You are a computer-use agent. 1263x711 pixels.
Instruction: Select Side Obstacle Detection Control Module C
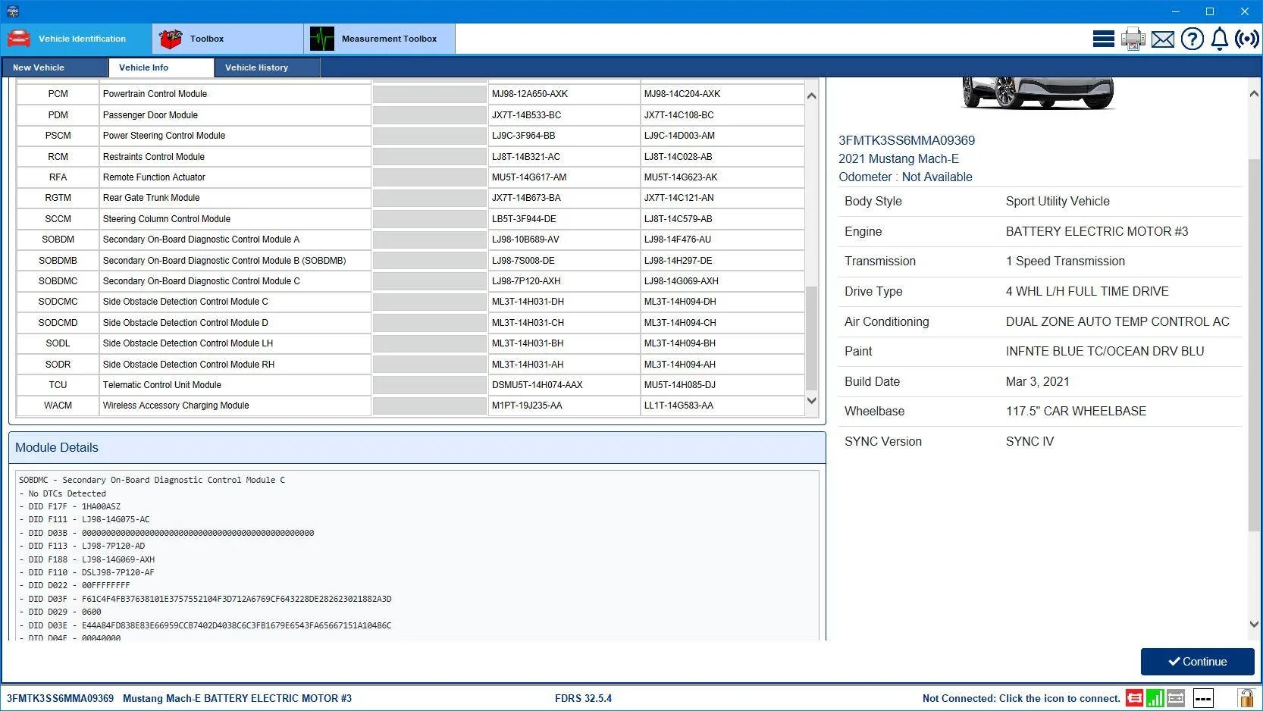pos(410,302)
